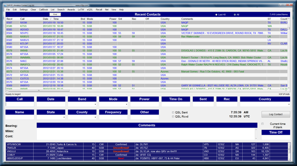Click the Call input field

[x=19, y=104]
